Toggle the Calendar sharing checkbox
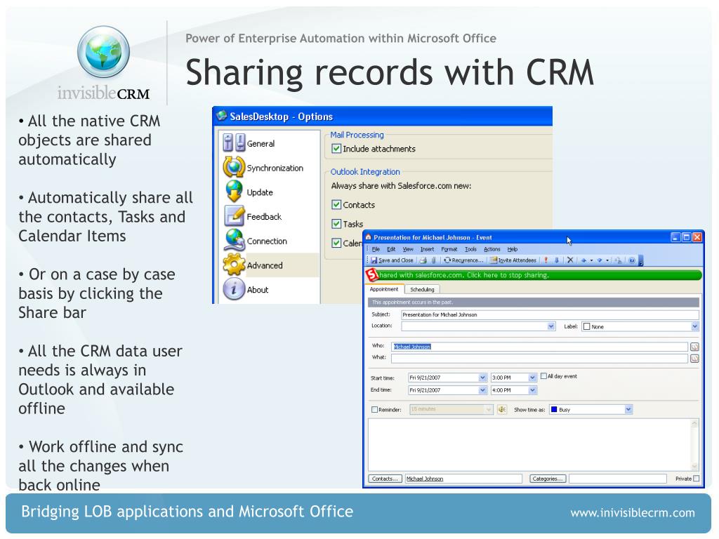Screen dimensions: 719x539 [336, 243]
